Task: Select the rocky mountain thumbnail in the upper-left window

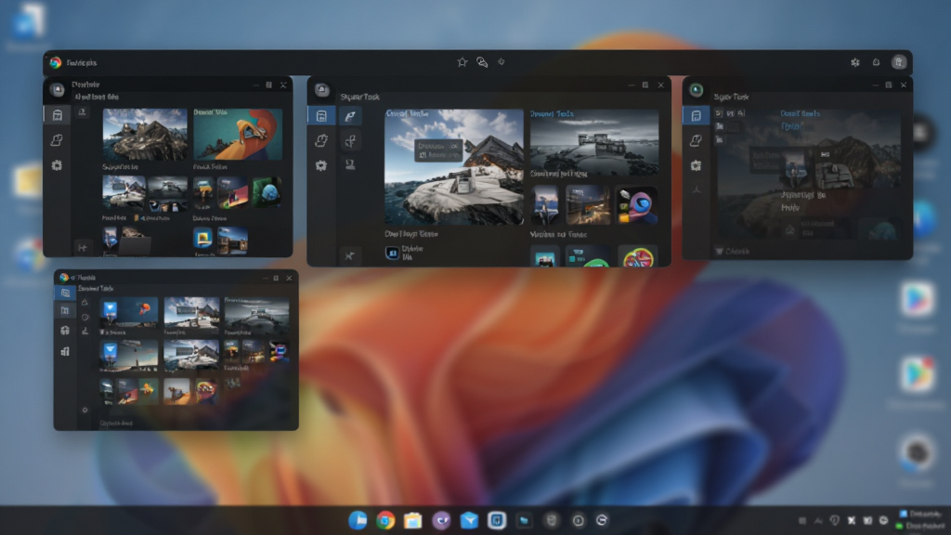Action: pos(145,135)
